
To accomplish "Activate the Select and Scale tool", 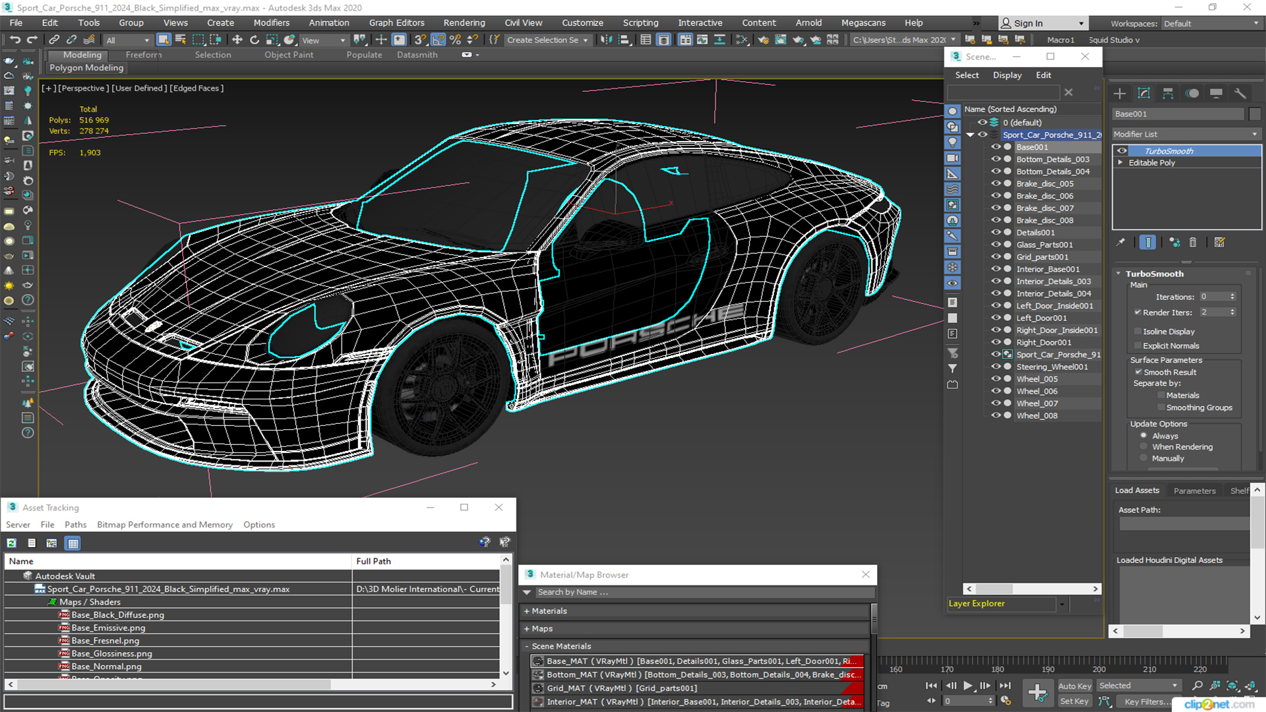I will click(272, 40).
